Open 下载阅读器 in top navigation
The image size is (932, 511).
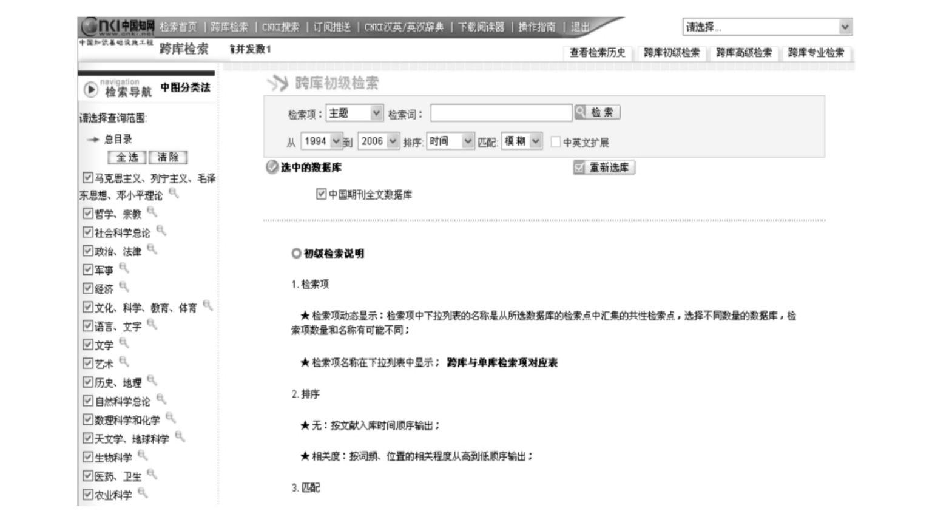tap(481, 27)
